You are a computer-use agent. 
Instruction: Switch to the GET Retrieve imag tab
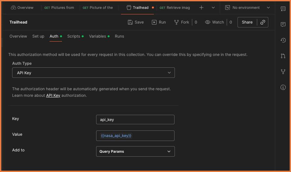pyautogui.click(x=175, y=8)
